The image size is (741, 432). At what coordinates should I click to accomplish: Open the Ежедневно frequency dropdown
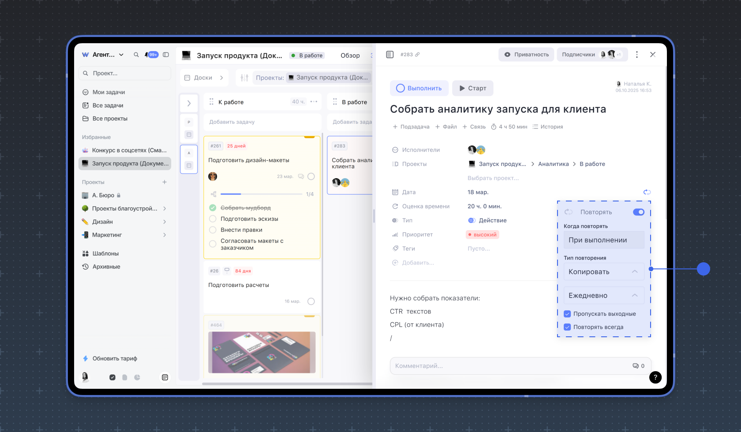[x=603, y=295]
